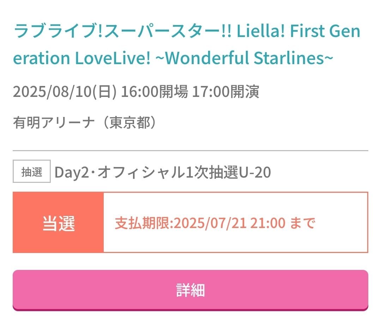This screenshot has height=327, width=381.
Task: Select the 2025/08/10(日) event date
Action: click(x=65, y=92)
